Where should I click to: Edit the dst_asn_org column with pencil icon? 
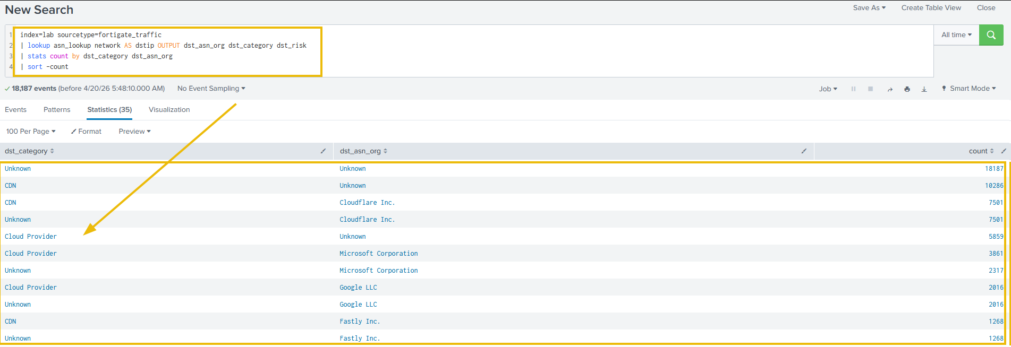[804, 151]
